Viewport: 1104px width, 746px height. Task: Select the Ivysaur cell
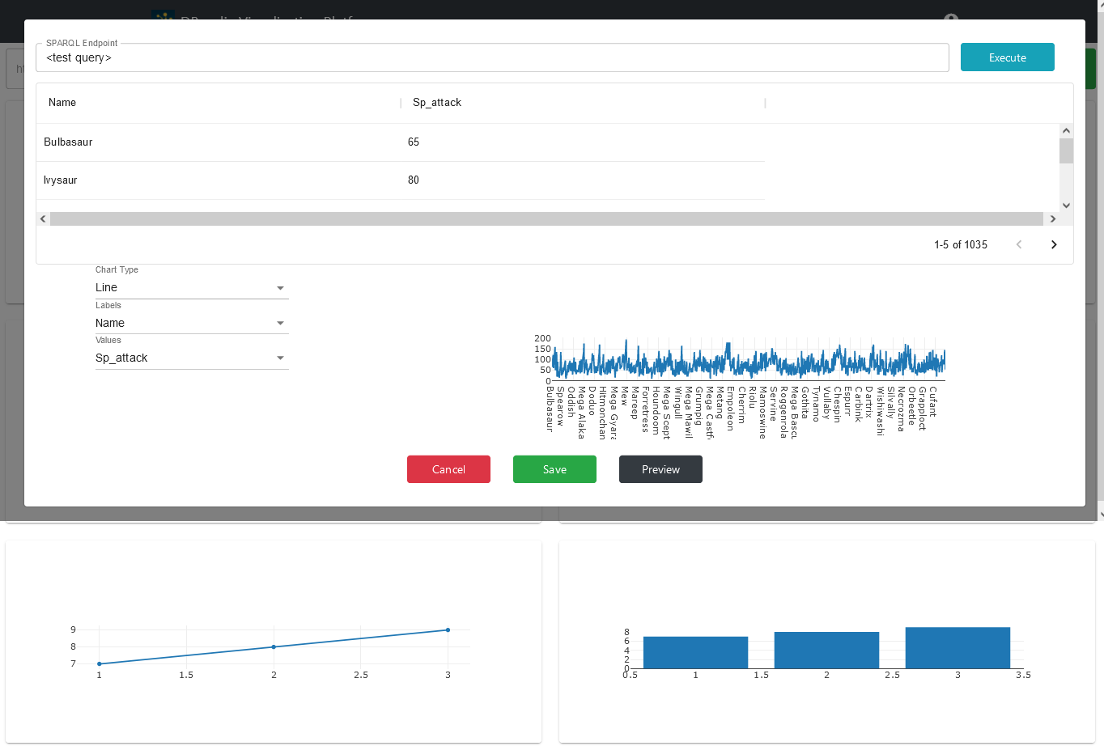coord(219,180)
